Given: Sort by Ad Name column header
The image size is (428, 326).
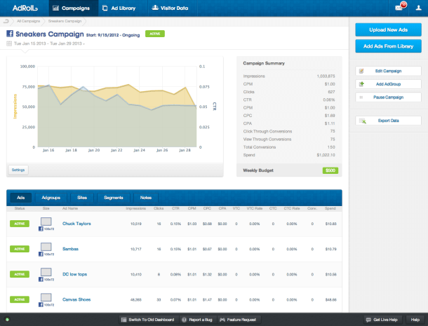Looking at the screenshot, I should click(70, 208).
